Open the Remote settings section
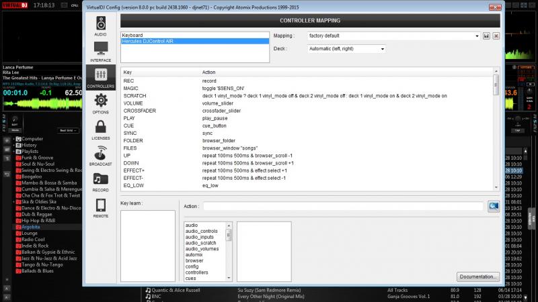The width and height of the screenshot is (538, 302). click(x=100, y=208)
